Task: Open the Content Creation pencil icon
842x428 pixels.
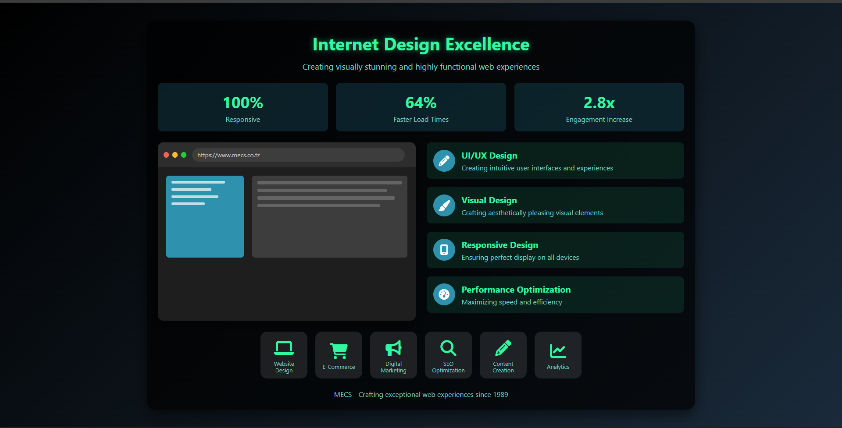Action: [503, 348]
